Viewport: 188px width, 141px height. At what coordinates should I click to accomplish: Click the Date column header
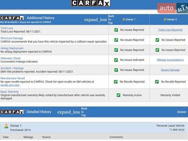click(x=6, y=137)
